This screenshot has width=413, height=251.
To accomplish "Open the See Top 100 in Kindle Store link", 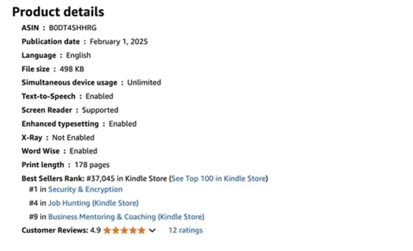I will [x=219, y=178].
